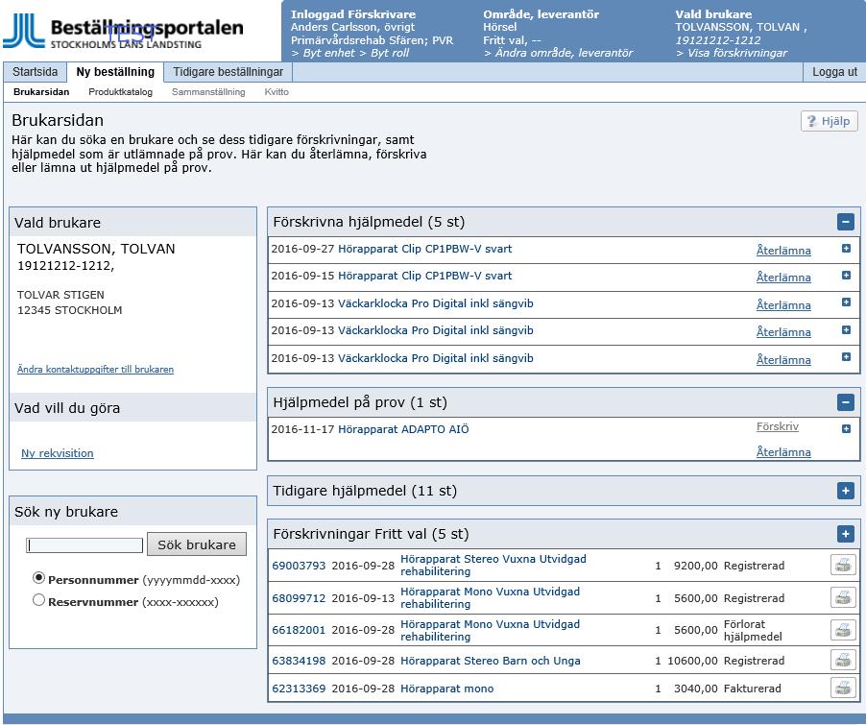Open the Kvitto sub-tab
The image size is (866, 725).
[277, 92]
